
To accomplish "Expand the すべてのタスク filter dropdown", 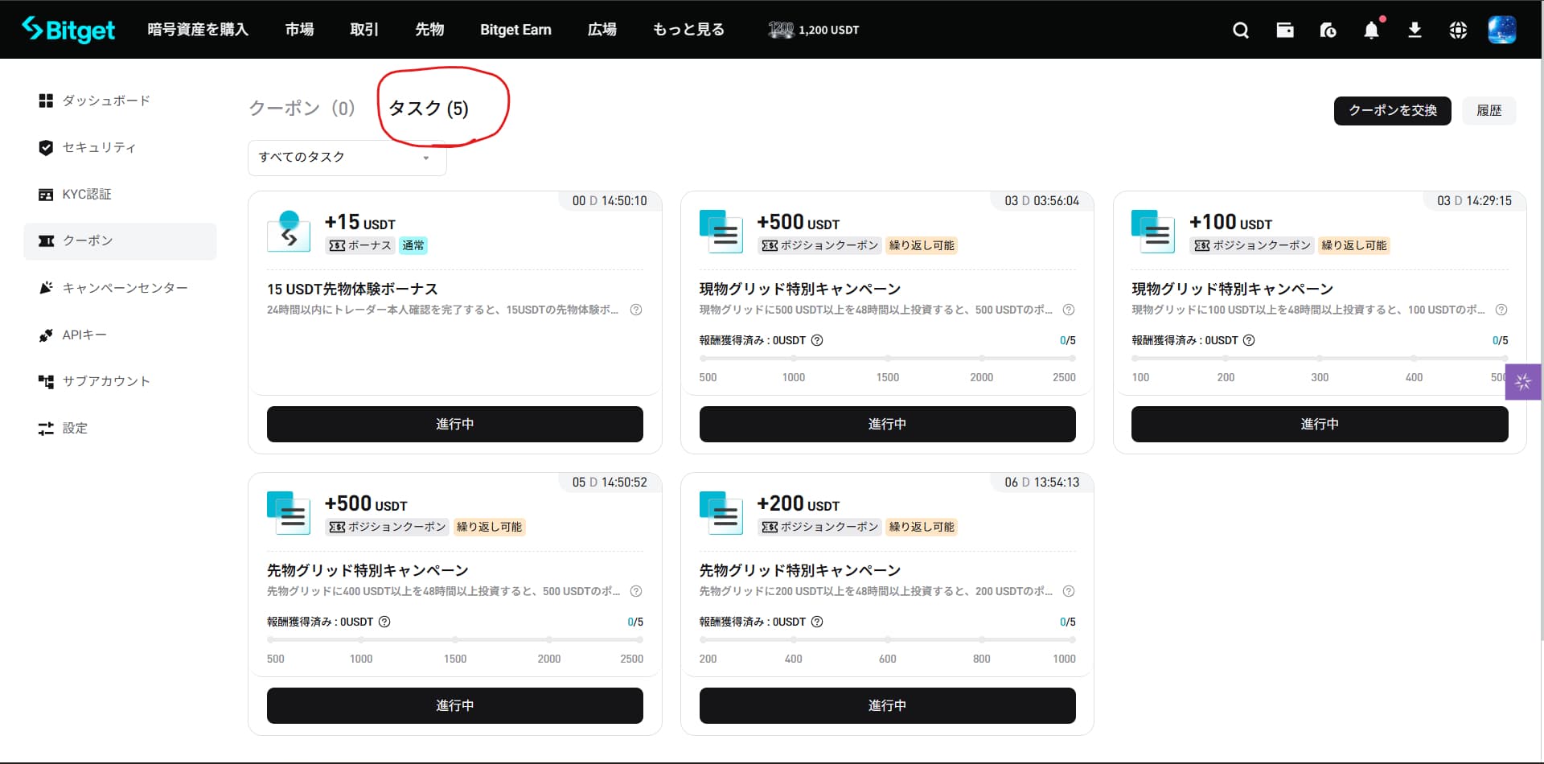I will coord(347,158).
